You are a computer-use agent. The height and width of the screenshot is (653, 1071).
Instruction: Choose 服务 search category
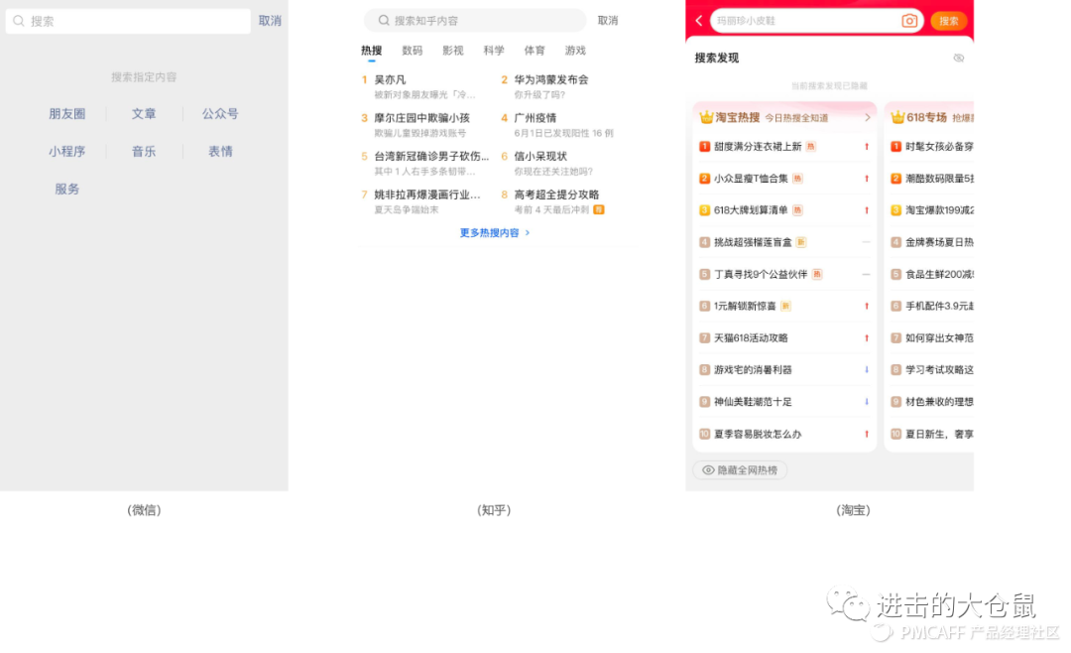(67, 189)
